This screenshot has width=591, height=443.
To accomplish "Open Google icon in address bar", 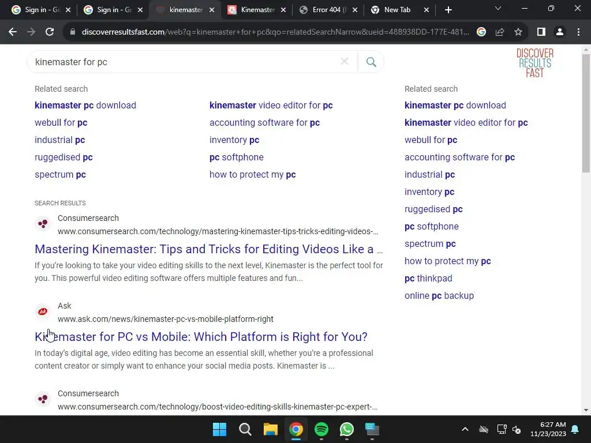I will tap(481, 32).
